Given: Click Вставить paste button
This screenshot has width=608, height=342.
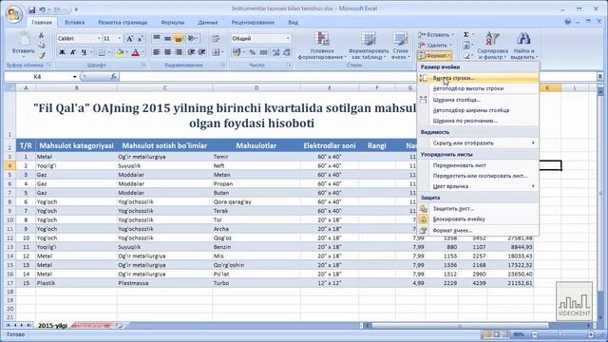Looking at the screenshot, I should 24,45.
